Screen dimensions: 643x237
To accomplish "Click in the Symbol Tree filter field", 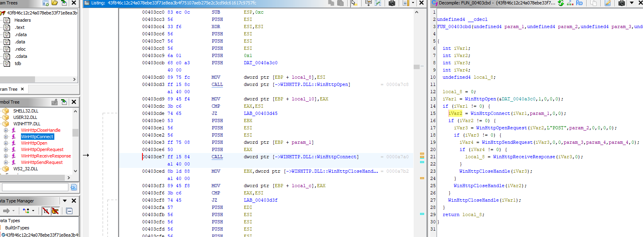I will [x=35, y=187].
